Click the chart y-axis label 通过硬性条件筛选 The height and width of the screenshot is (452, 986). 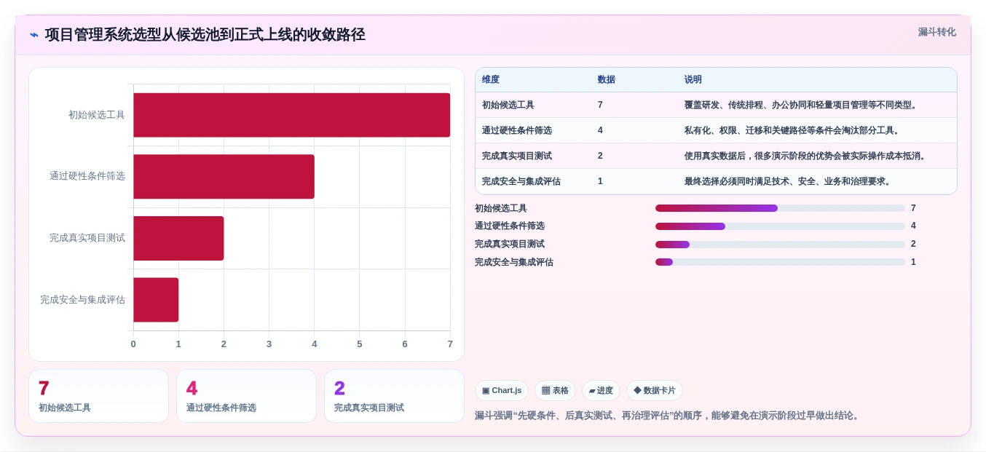[87, 176]
